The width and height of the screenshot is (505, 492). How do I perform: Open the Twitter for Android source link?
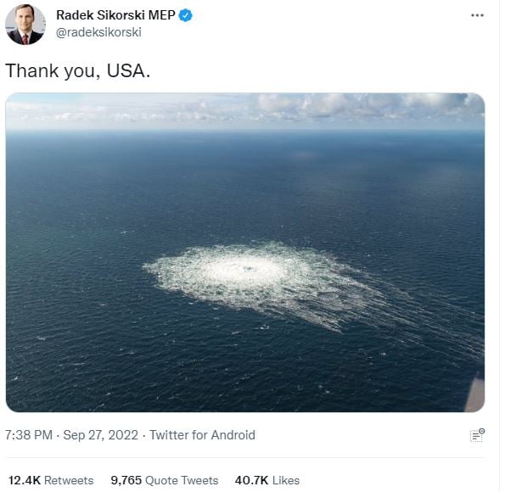[x=202, y=435]
